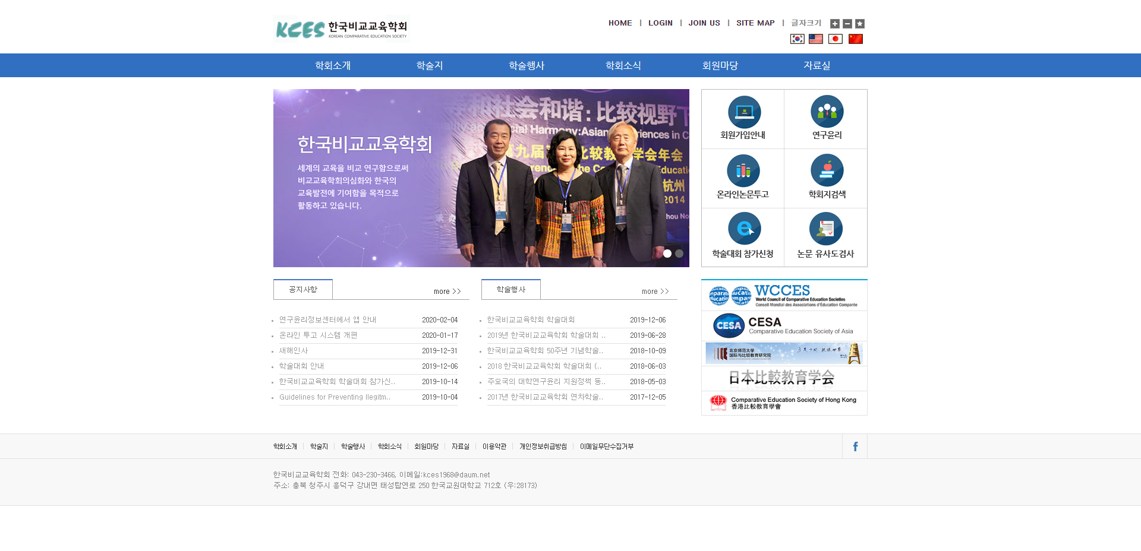Open 학술행사 main menu

tap(527, 65)
